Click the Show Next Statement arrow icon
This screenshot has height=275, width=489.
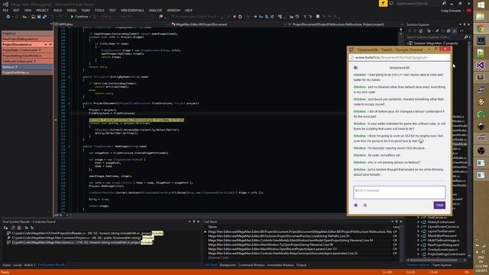255,17
